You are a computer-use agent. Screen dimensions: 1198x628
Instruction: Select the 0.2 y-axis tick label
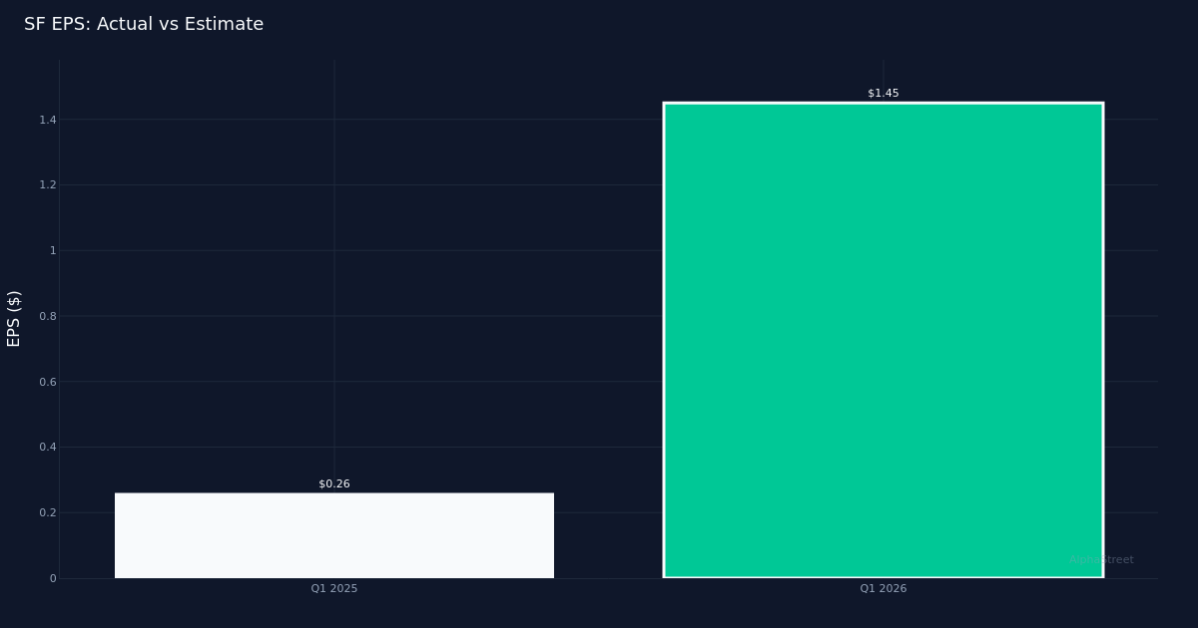click(47, 513)
